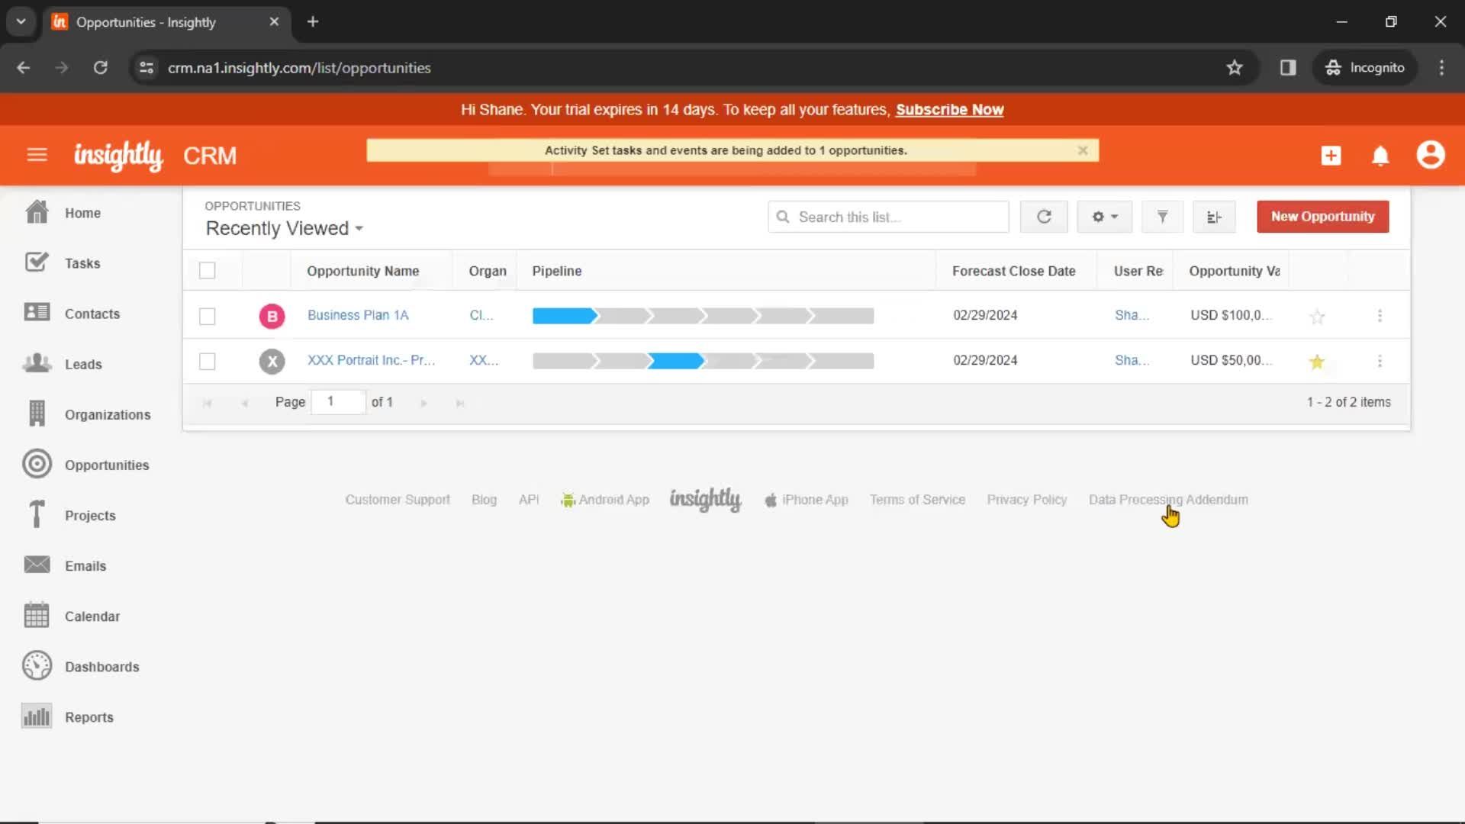Sort by the Pipeline column header

(x=556, y=271)
